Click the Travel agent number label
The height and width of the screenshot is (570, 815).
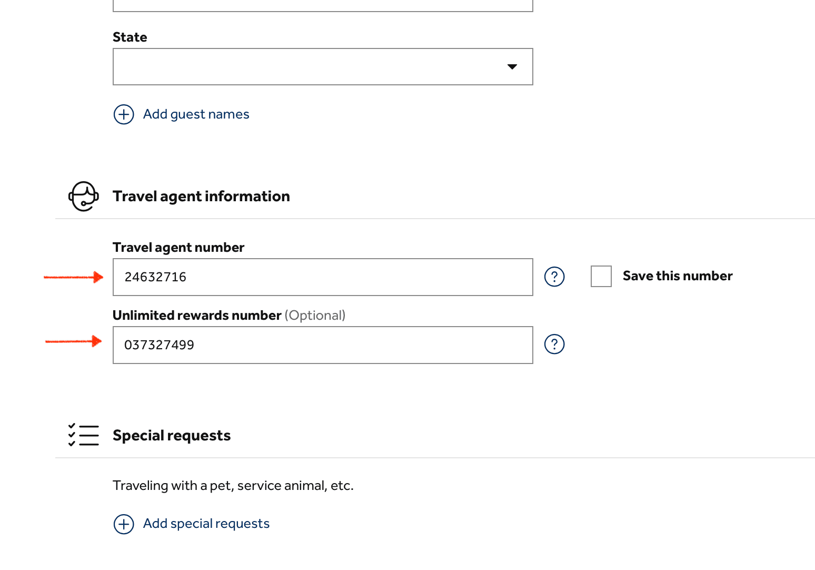[178, 248]
